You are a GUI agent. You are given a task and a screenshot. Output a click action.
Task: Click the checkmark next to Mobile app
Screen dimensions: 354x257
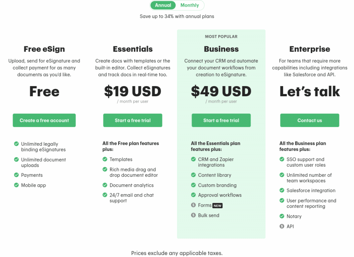pyautogui.click(x=16, y=185)
